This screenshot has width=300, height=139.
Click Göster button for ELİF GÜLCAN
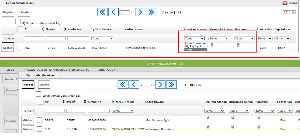[28, 129]
